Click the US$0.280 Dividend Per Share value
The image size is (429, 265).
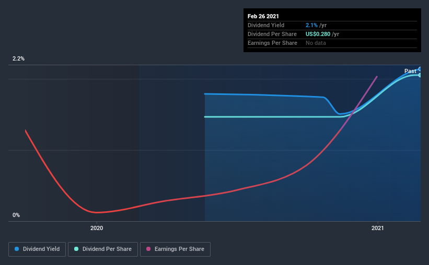pos(318,34)
